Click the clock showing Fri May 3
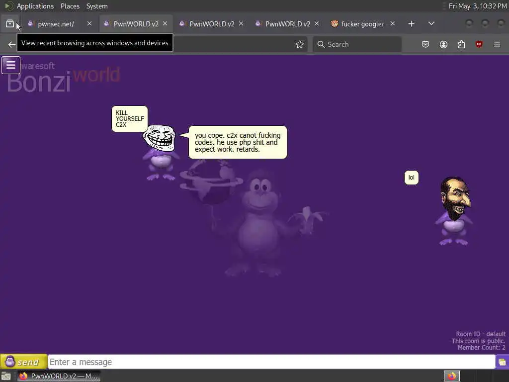Screen dimensions: 509x382 (478, 6)
